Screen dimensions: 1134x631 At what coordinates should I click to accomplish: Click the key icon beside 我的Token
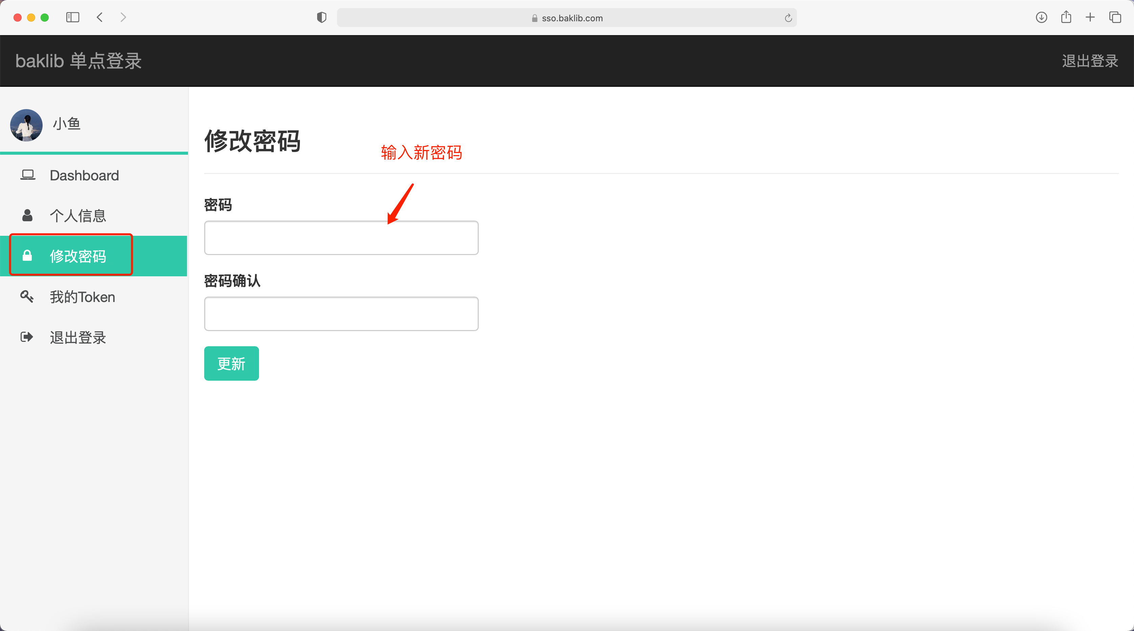click(x=27, y=296)
